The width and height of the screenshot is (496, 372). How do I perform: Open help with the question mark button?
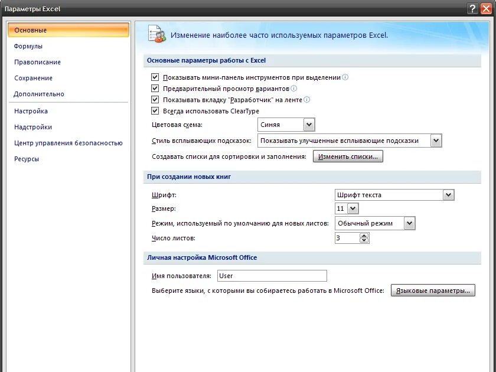(x=472, y=9)
